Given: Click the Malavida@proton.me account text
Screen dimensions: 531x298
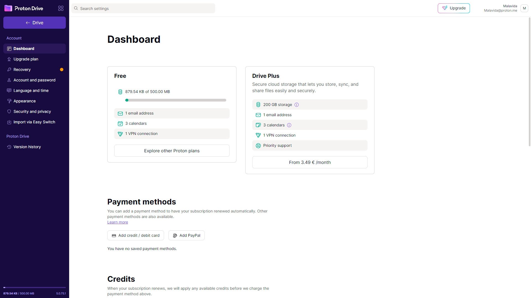Looking at the screenshot, I should (500, 10).
